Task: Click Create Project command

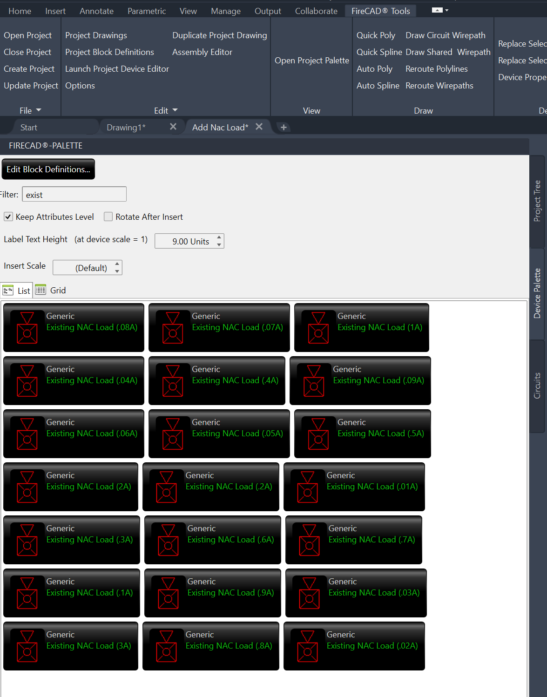Action: click(29, 69)
